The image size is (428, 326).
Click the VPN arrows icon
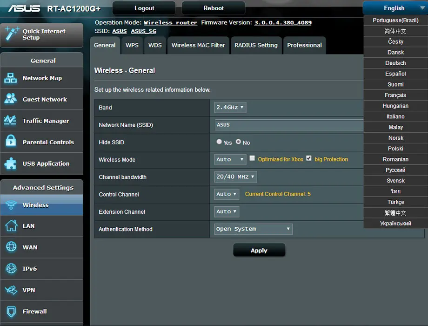pyautogui.click(x=11, y=290)
